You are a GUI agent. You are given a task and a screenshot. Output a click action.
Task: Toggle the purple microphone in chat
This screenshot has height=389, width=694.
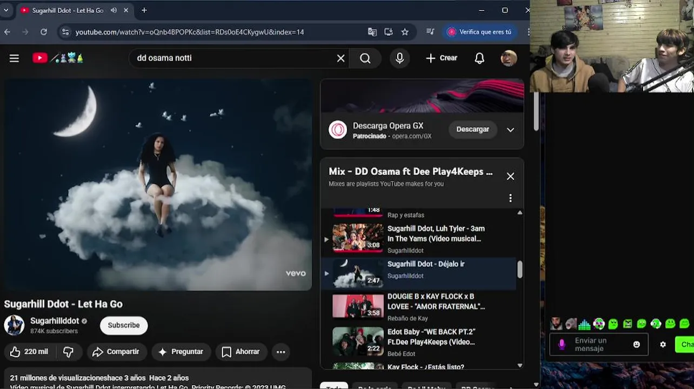click(562, 344)
